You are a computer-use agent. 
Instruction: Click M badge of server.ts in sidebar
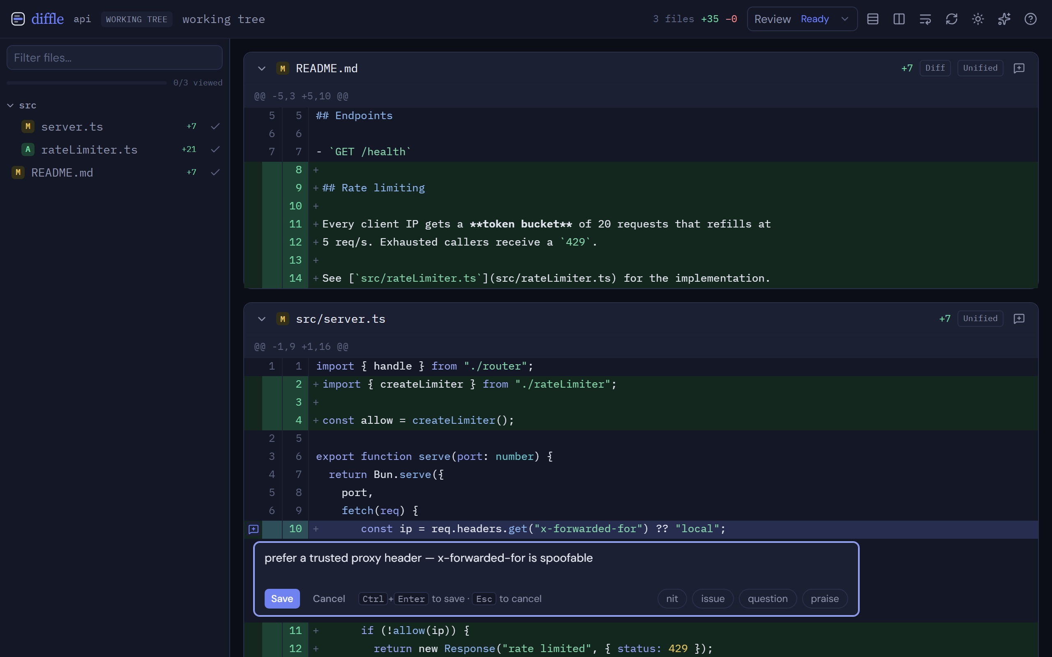pos(28,126)
